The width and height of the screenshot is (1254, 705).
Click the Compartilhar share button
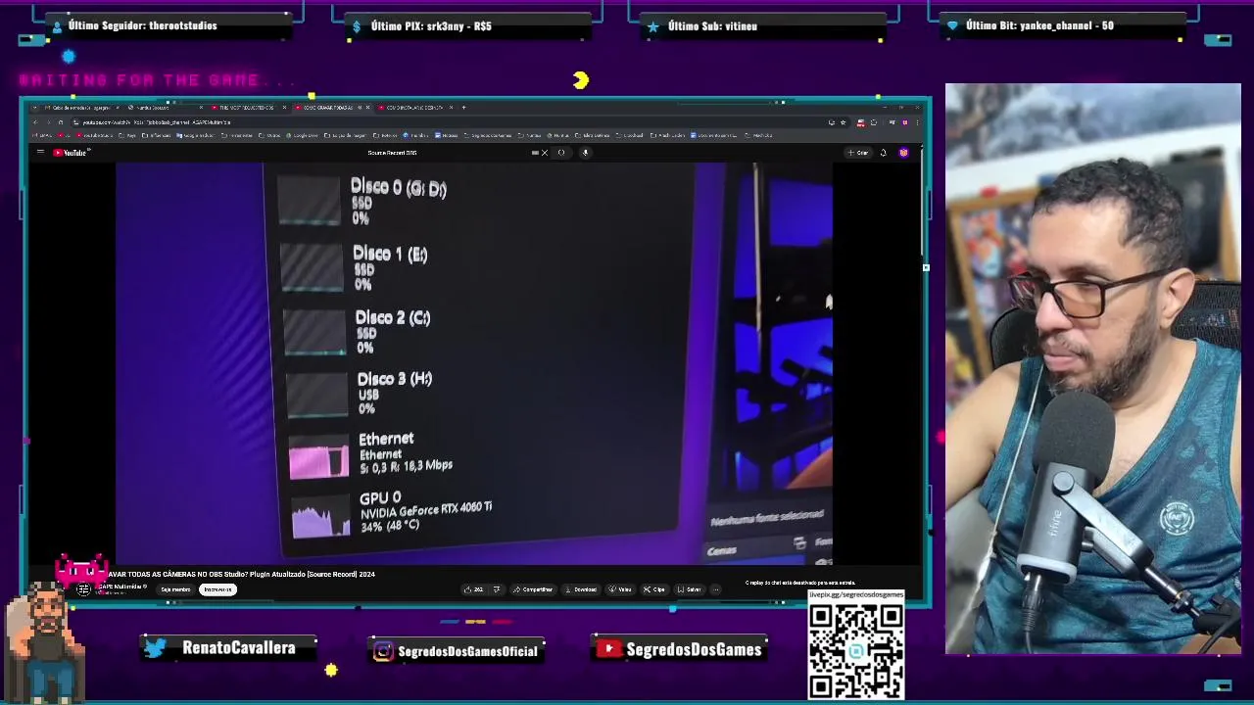tap(533, 589)
